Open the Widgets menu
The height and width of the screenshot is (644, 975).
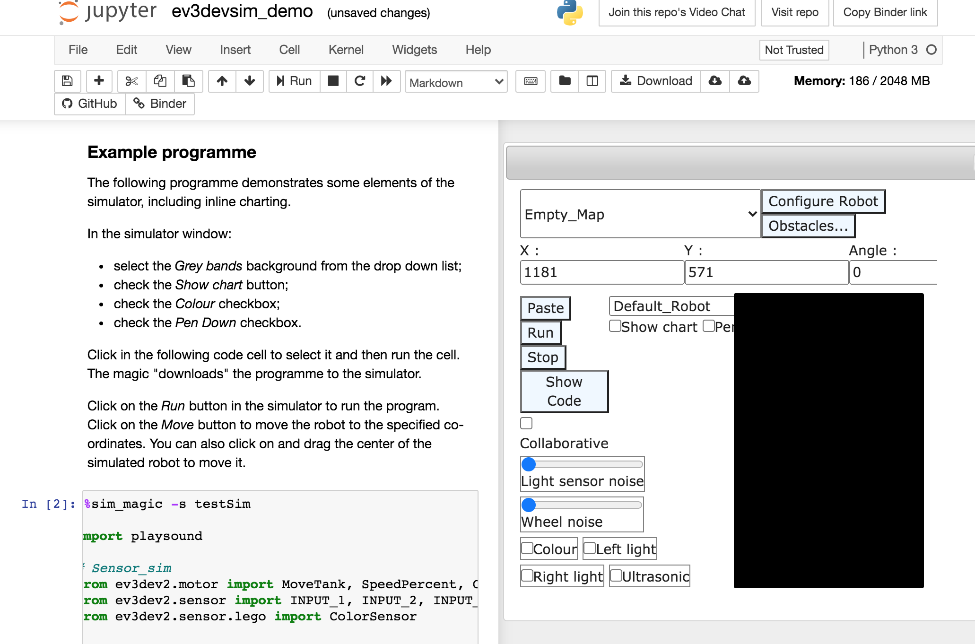[x=414, y=50]
